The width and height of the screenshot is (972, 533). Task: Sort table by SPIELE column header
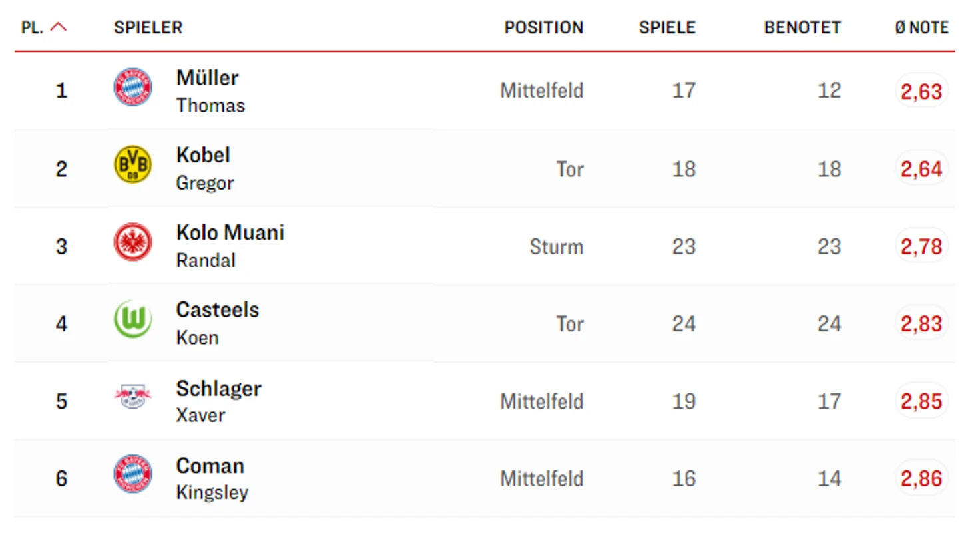[x=667, y=28]
